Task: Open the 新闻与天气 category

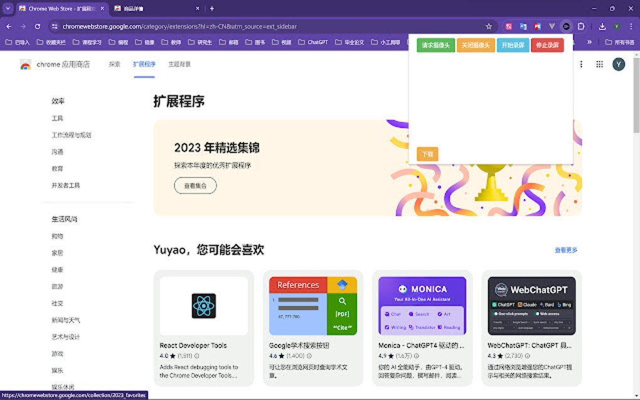Action: coord(66,320)
